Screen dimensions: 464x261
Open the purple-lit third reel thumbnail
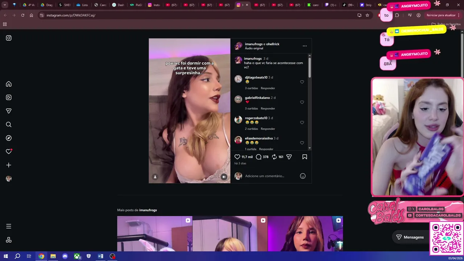tap(305, 234)
